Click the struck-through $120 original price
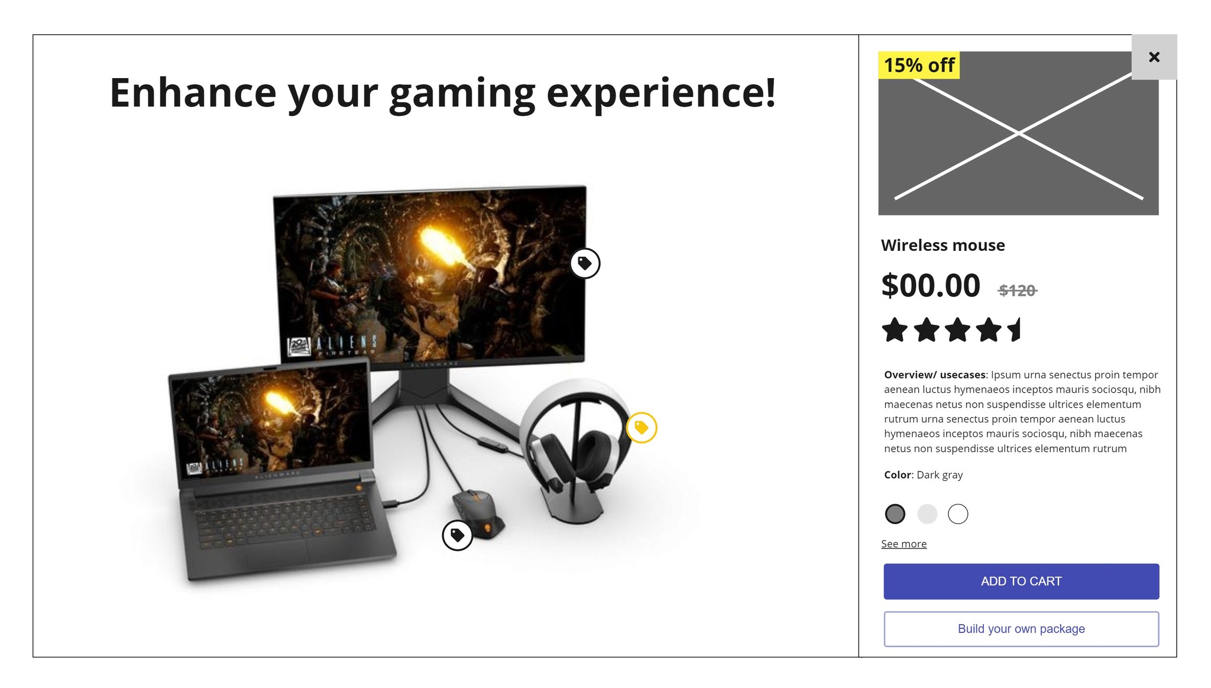The image size is (1211, 688). (x=1018, y=290)
